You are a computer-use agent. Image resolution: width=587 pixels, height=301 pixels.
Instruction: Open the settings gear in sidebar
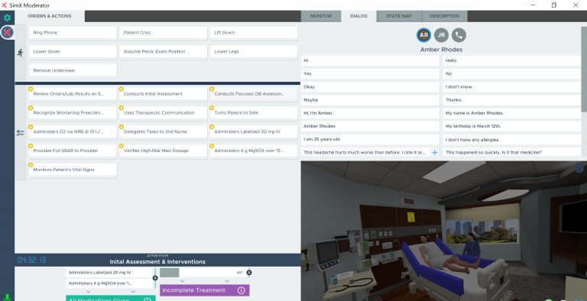click(7, 18)
